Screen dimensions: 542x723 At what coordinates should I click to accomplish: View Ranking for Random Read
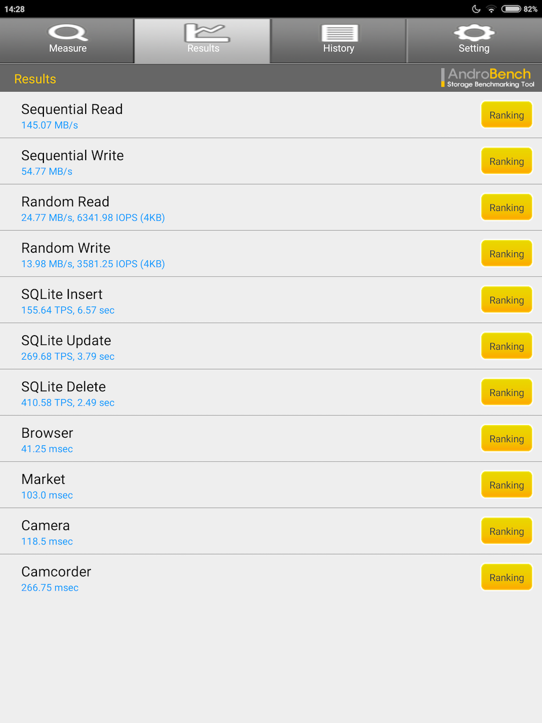507,207
